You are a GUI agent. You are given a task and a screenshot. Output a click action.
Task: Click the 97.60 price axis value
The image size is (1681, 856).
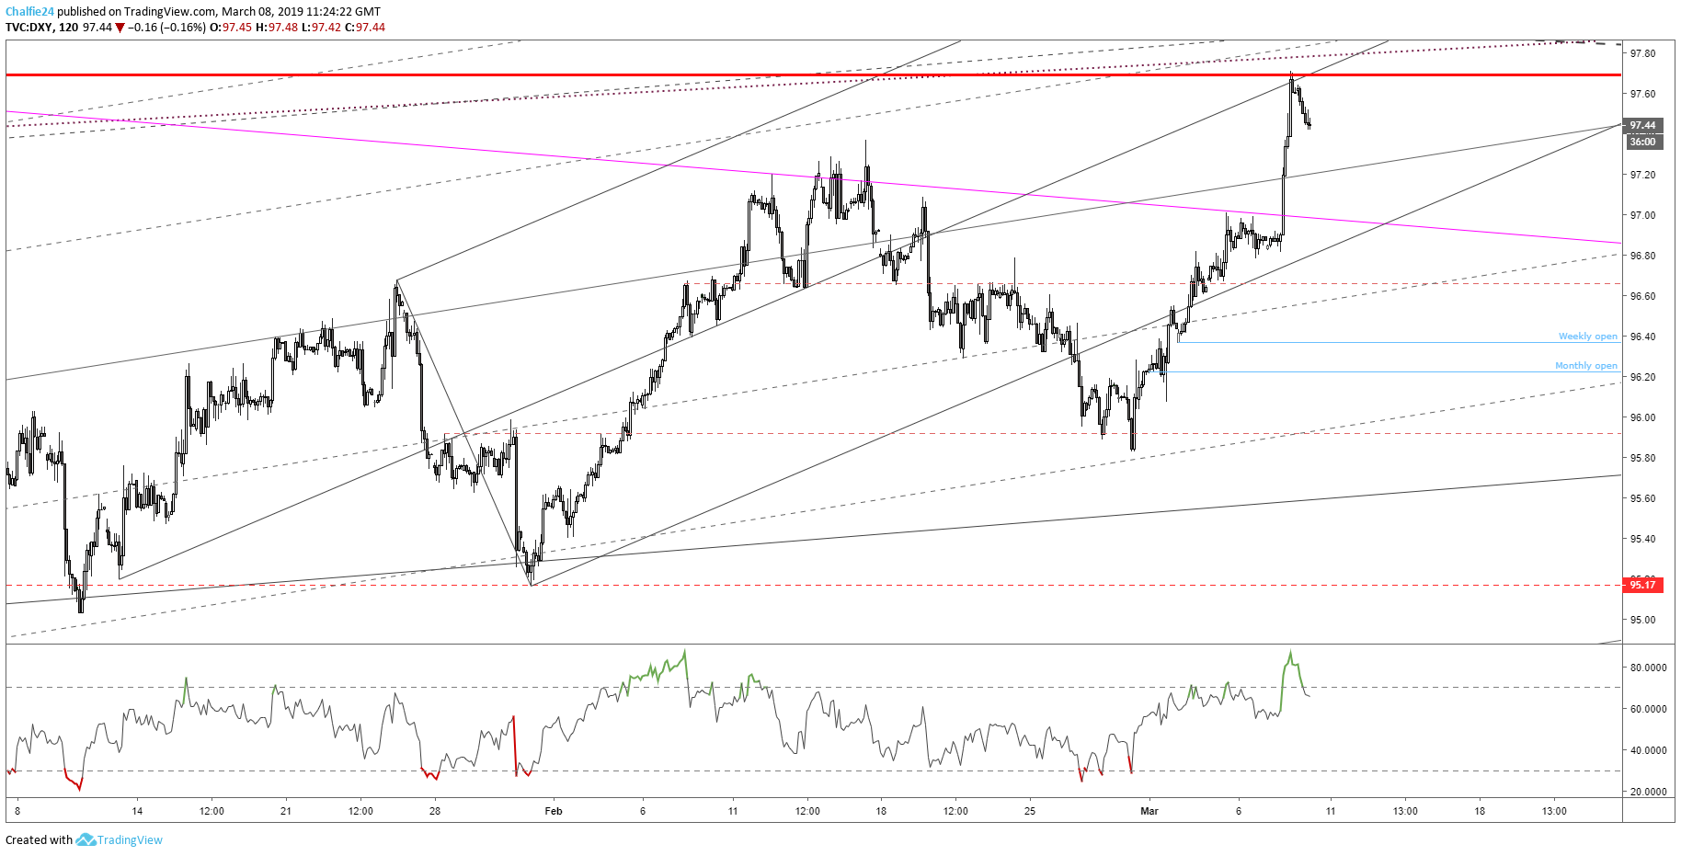(x=1642, y=94)
